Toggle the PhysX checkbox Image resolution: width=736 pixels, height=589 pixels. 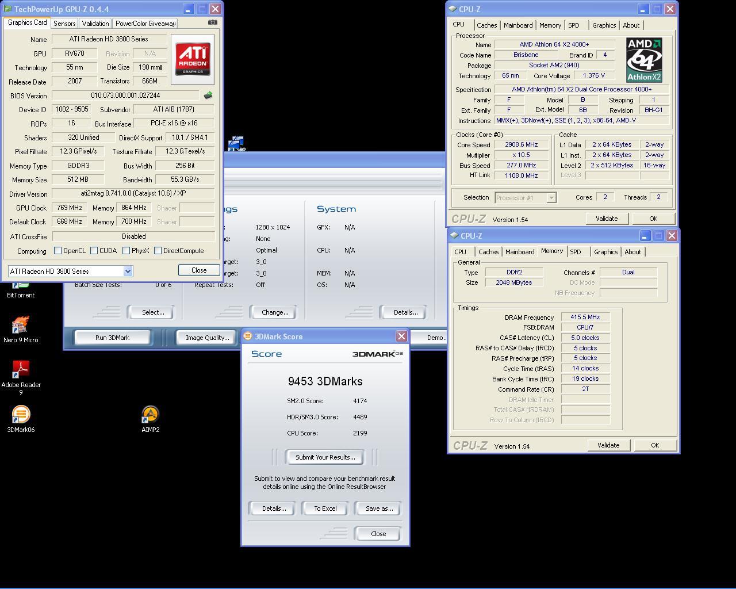tap(126, 250)
